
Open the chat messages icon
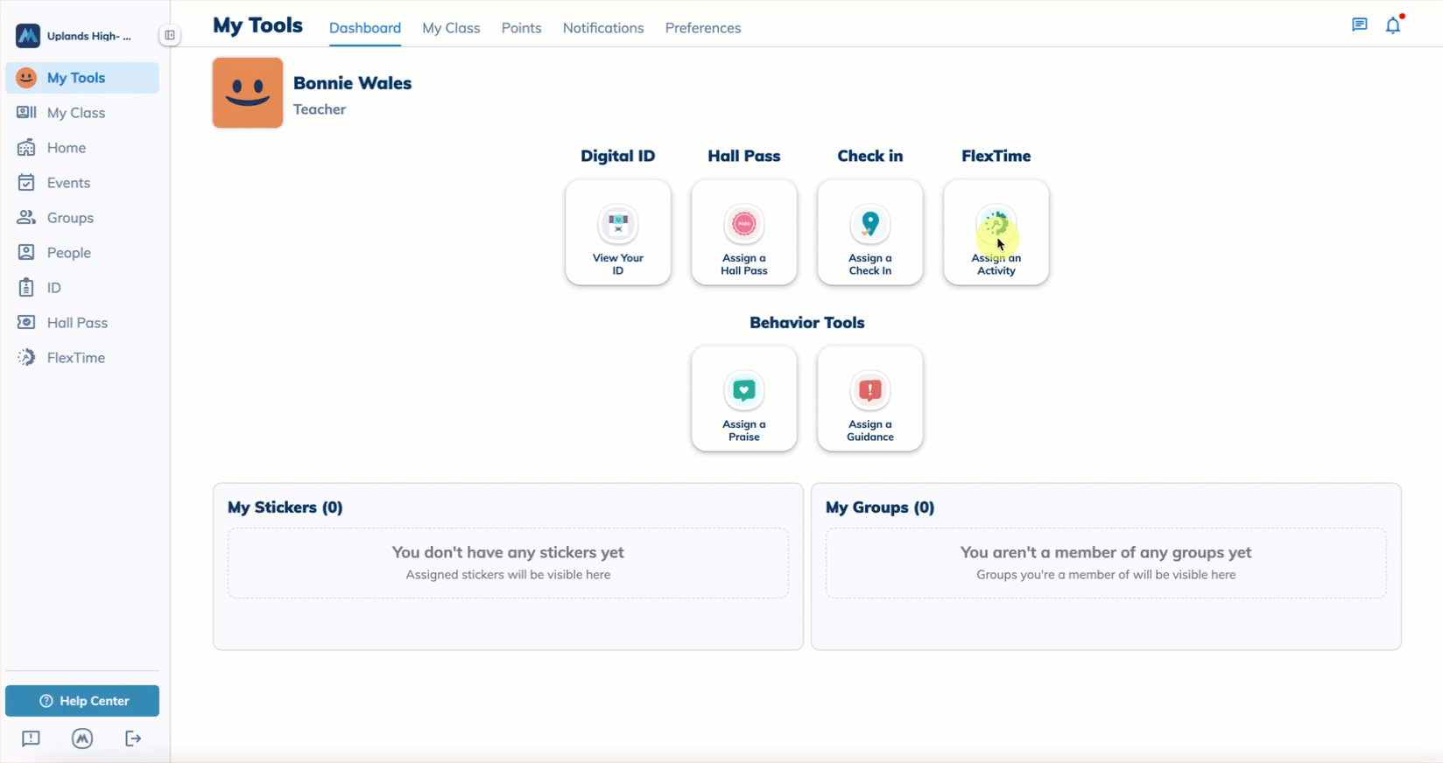point(1359,25)
